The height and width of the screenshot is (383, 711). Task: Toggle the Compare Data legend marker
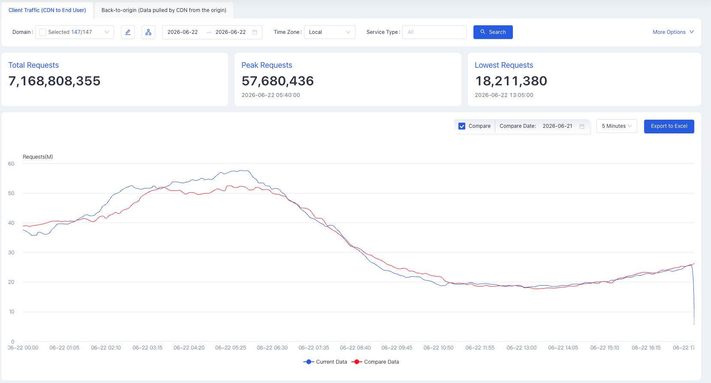tap(356, 362)
